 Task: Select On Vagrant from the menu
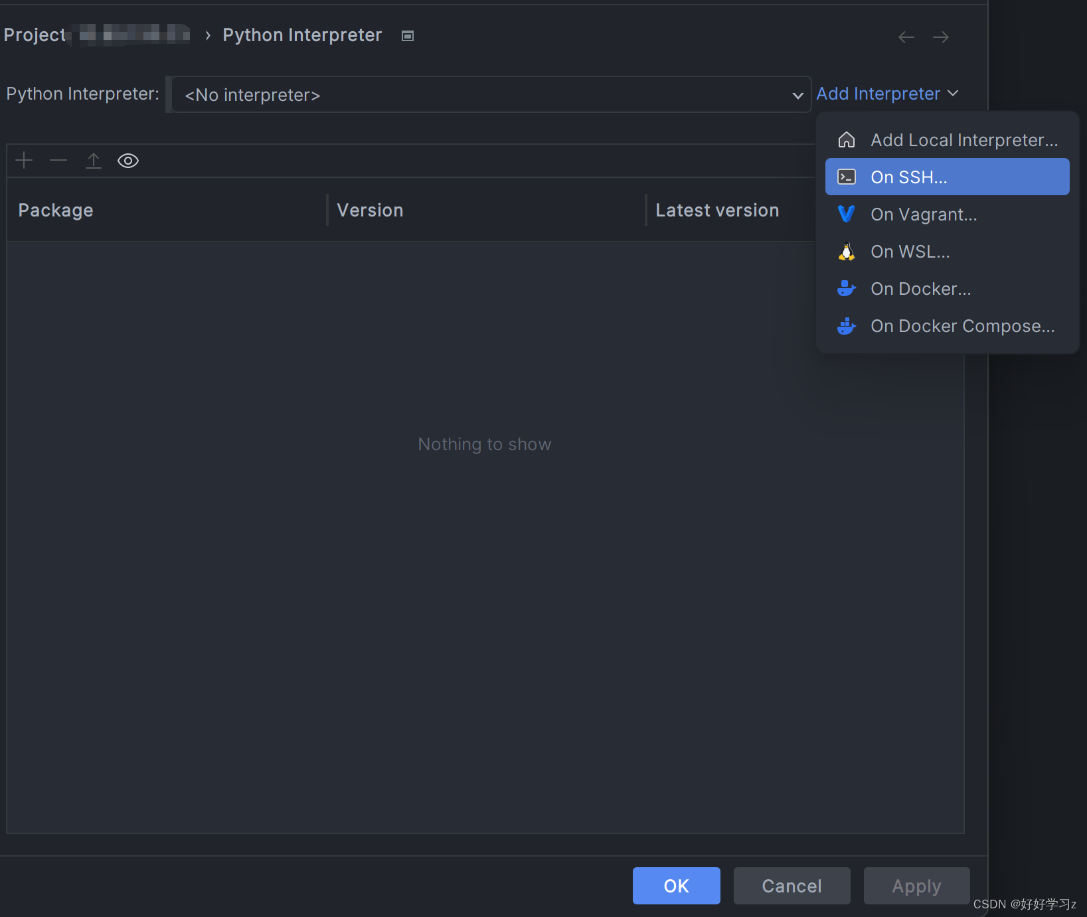(x=924, y=214)
